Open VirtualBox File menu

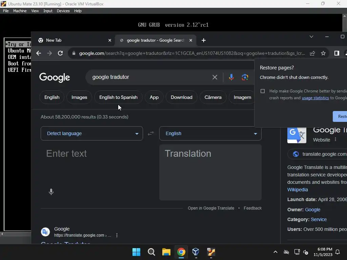point(6,11)
